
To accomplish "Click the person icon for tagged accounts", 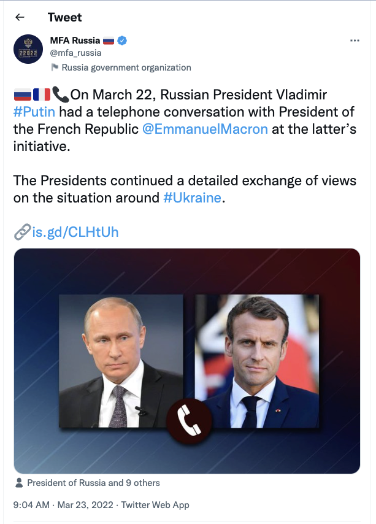I will (19, 483).
